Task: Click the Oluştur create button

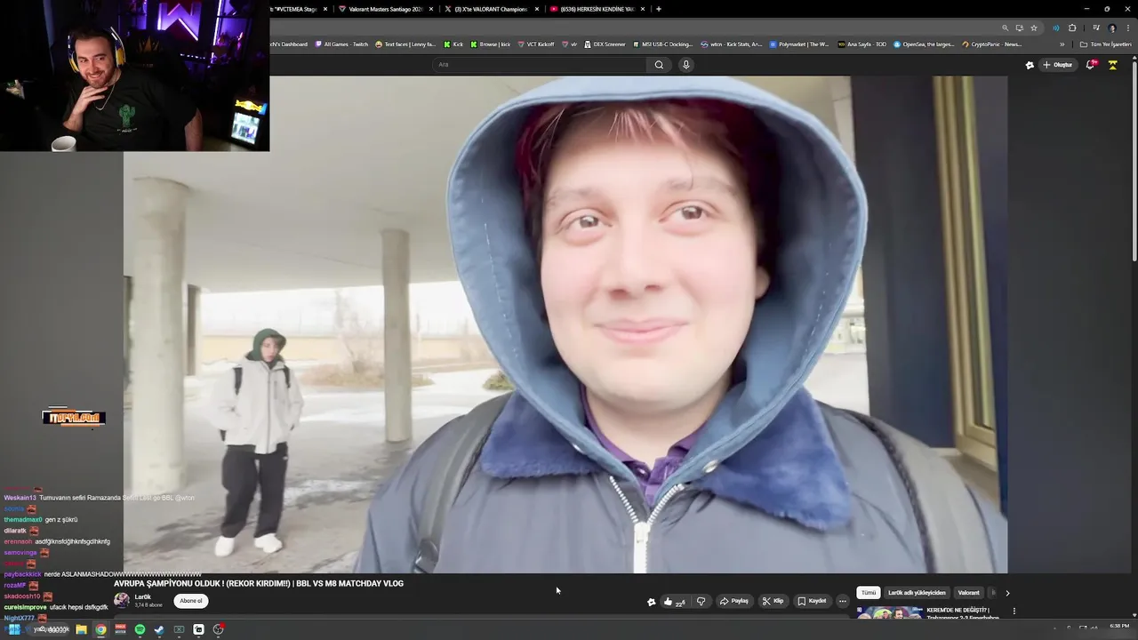Action: [x=1058, y=65]
